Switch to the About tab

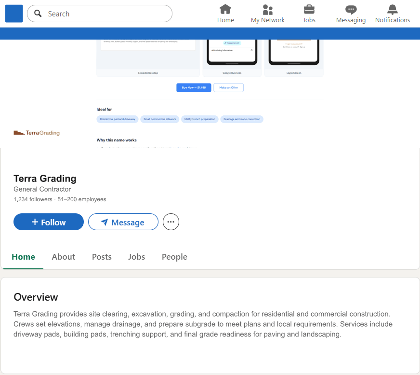coord(63,257)
